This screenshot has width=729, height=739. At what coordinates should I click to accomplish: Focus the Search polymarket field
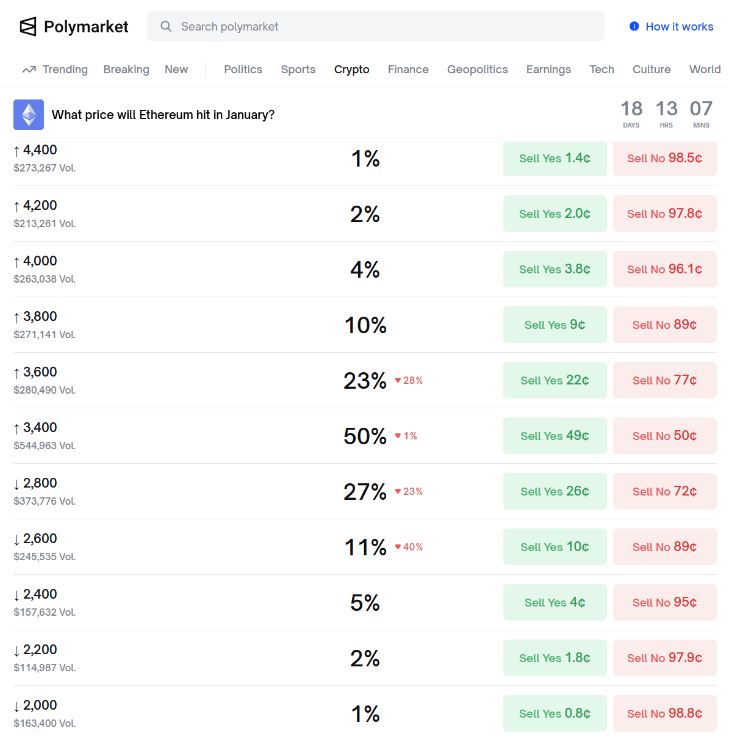pyautogui.click(x=384, y=27)
